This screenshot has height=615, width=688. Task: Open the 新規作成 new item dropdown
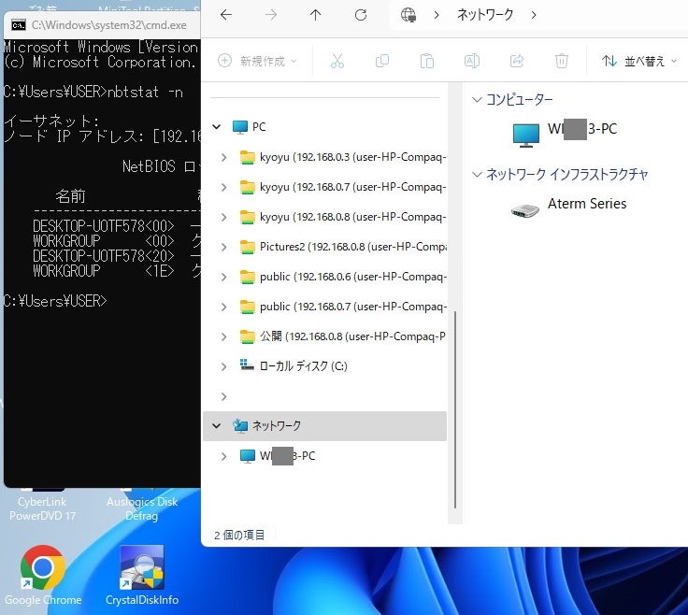coord(257,61)
